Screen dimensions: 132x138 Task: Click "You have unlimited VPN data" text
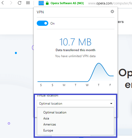(x=75, y=56)
